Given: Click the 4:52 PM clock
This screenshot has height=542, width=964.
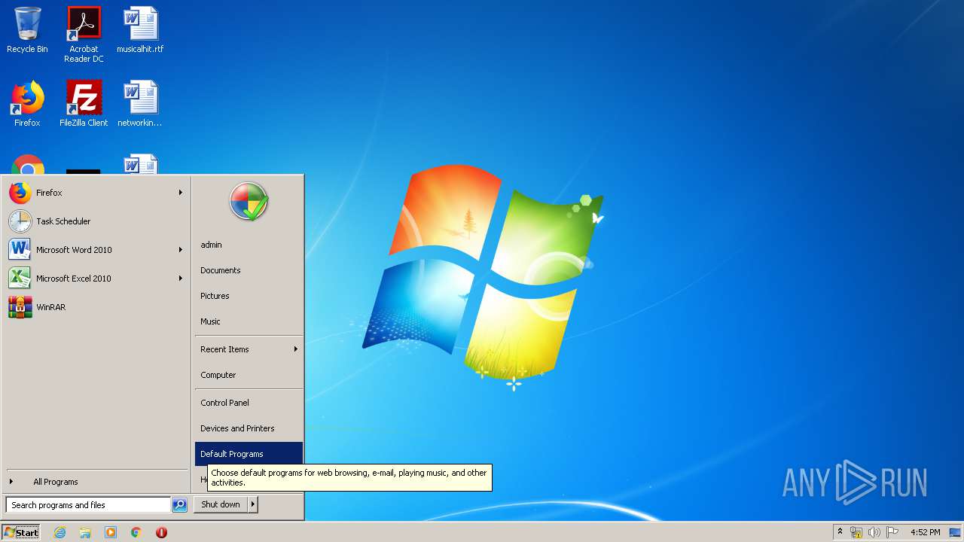Looking at the screenshot, I should [925, 532].
